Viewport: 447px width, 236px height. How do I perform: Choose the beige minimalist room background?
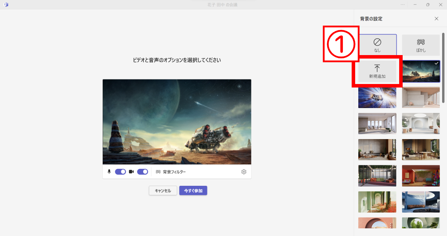(x=421, y=98)
